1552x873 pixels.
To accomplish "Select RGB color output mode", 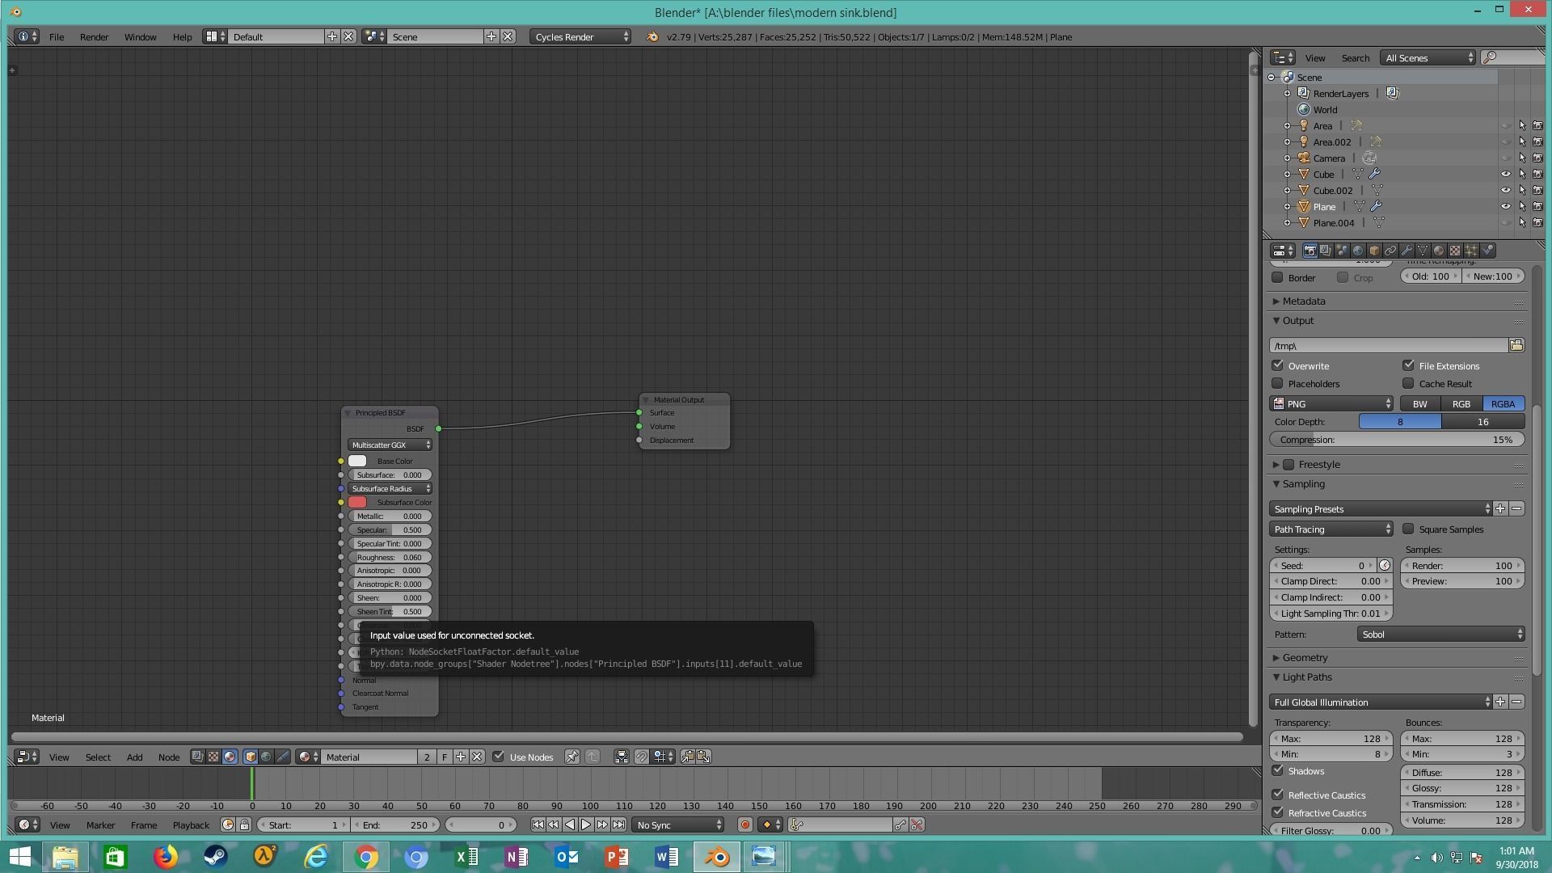I will (x=1461, y=404).
